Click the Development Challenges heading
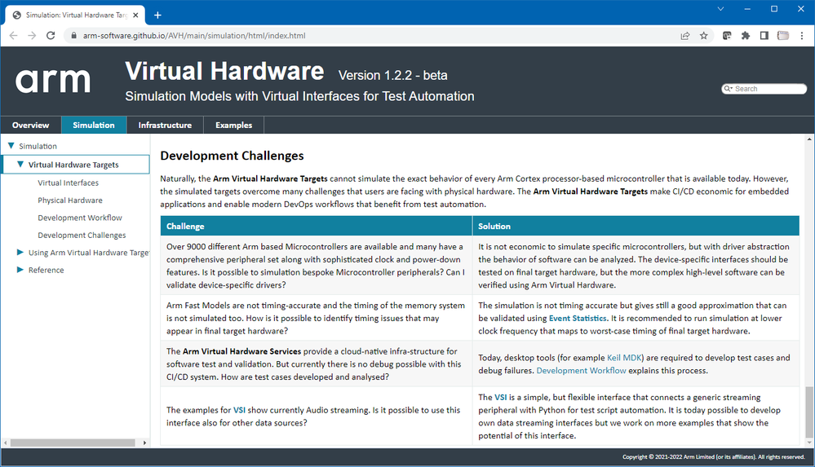The height and width of the screenshot is (467, 815). click(x=232, y=156)
